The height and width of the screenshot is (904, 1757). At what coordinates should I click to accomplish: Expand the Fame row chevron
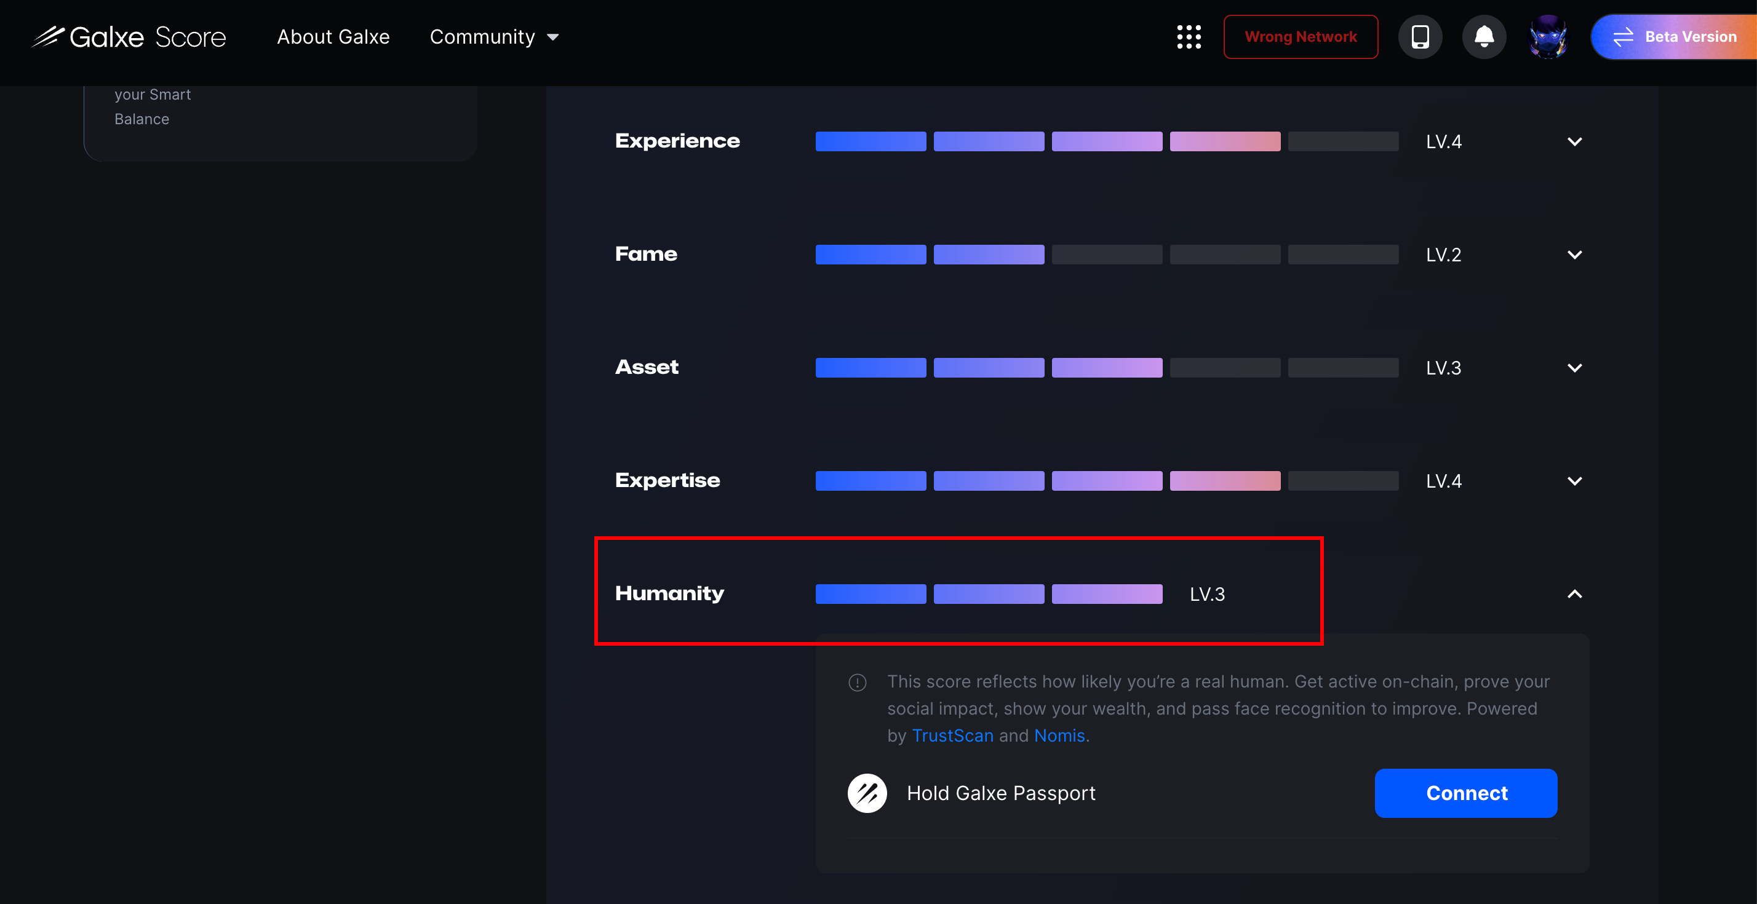[x=1574, y=255]
